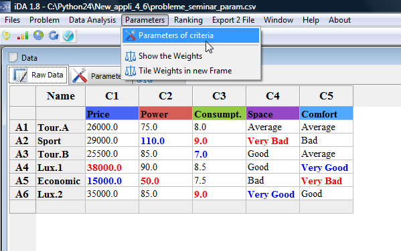
Task: Click the iDA application icon in title bar
Action: 5,7
